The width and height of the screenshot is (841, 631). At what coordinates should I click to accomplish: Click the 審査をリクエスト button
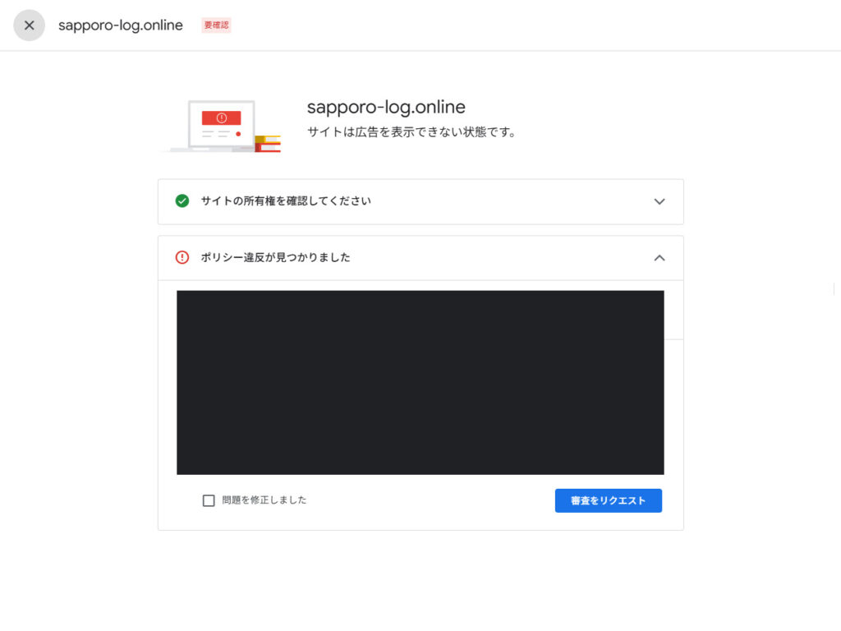[609, 500]
